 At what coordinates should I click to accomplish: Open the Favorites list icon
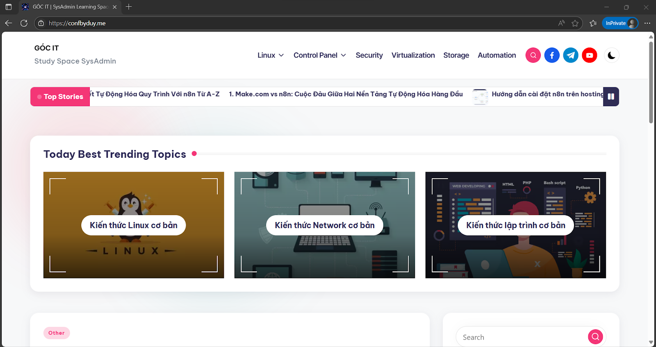tap(593, 23)
